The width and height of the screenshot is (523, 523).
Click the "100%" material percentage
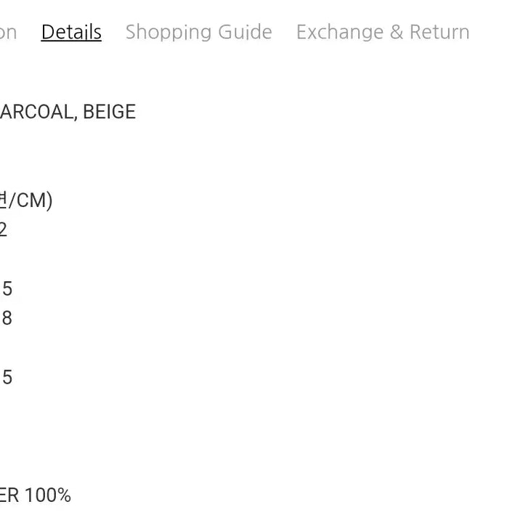coord(48,496)
